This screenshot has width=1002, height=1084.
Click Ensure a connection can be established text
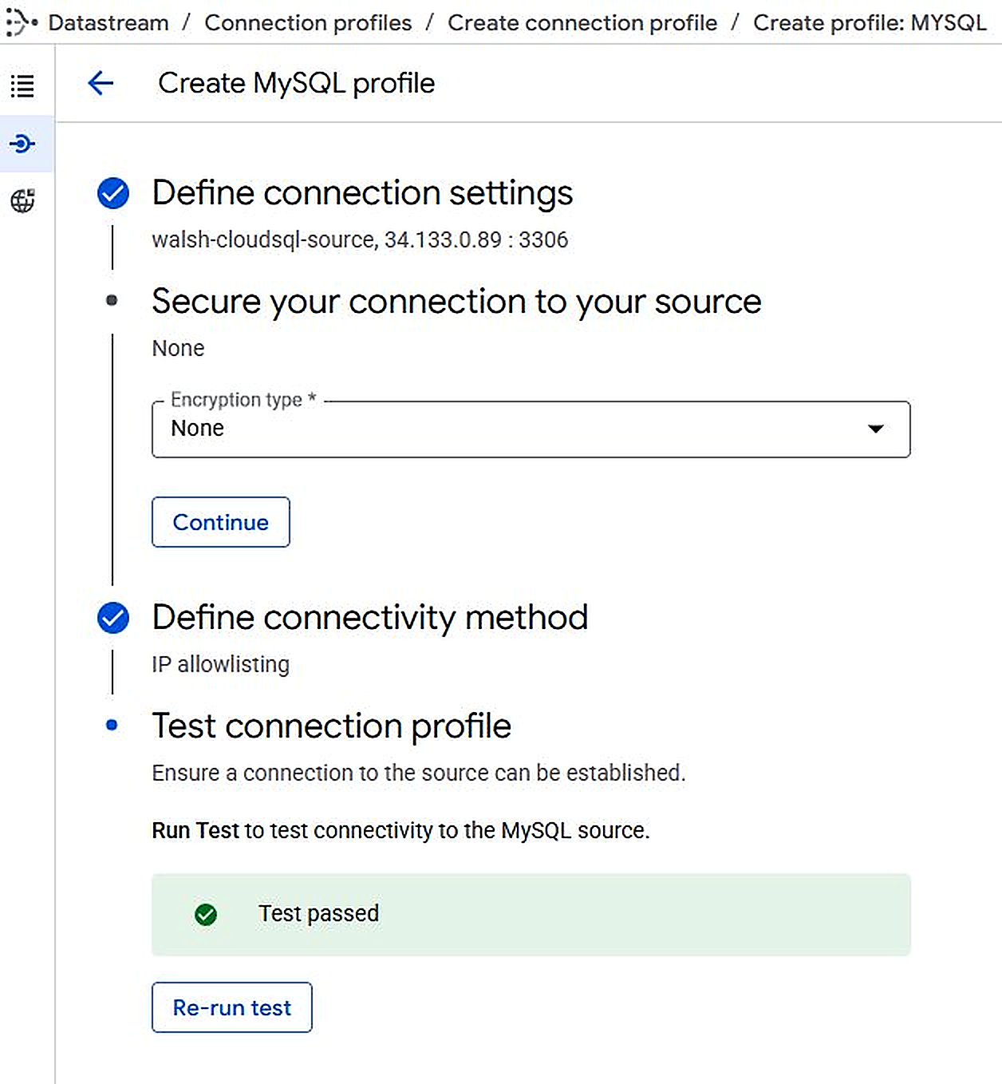click(x=419, y=773)
